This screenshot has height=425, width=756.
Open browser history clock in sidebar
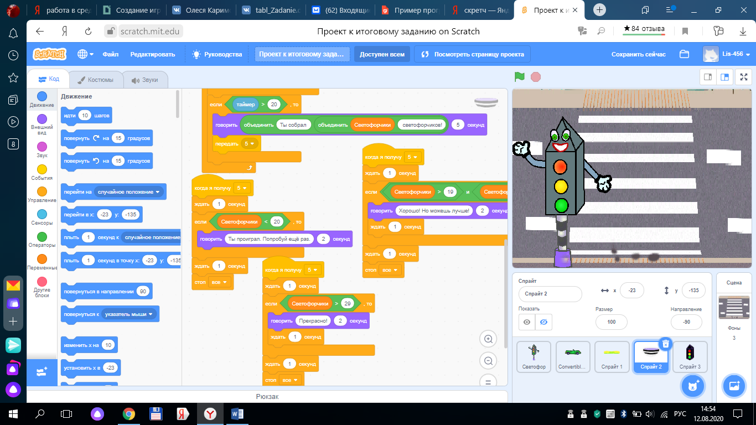coord(13,55)
